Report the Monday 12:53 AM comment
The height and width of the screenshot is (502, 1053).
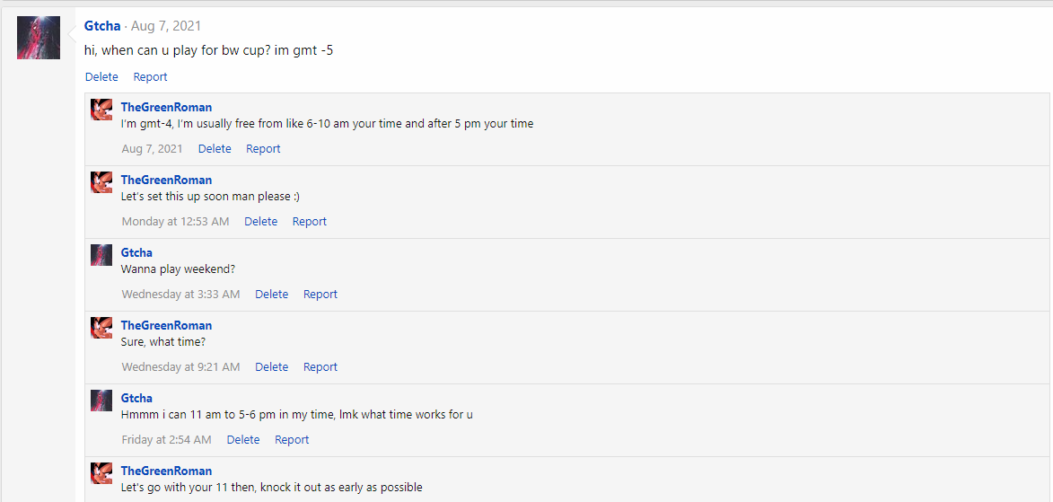[310, 222]
